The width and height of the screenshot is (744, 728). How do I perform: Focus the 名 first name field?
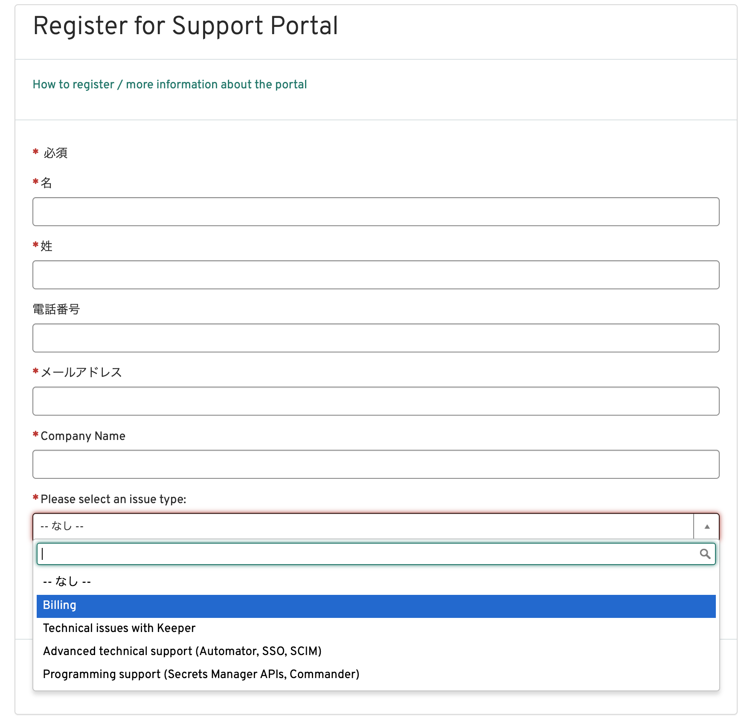click(x=376, y=212)
